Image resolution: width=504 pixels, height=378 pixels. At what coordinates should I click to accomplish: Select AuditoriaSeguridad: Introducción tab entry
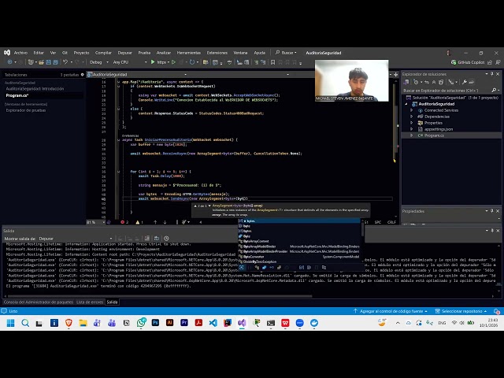point(35,89)
